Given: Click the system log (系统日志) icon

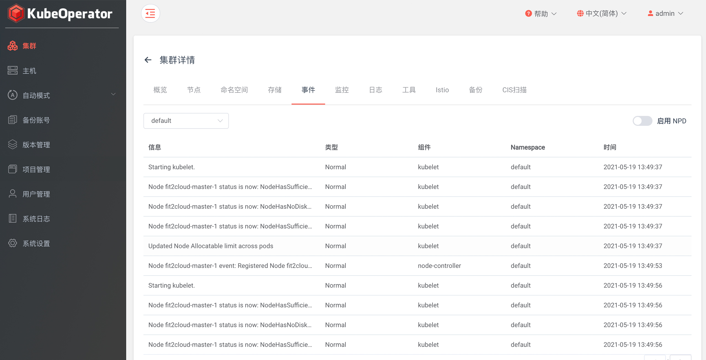Looking at the screenshot, I should (x=12, y=218).
